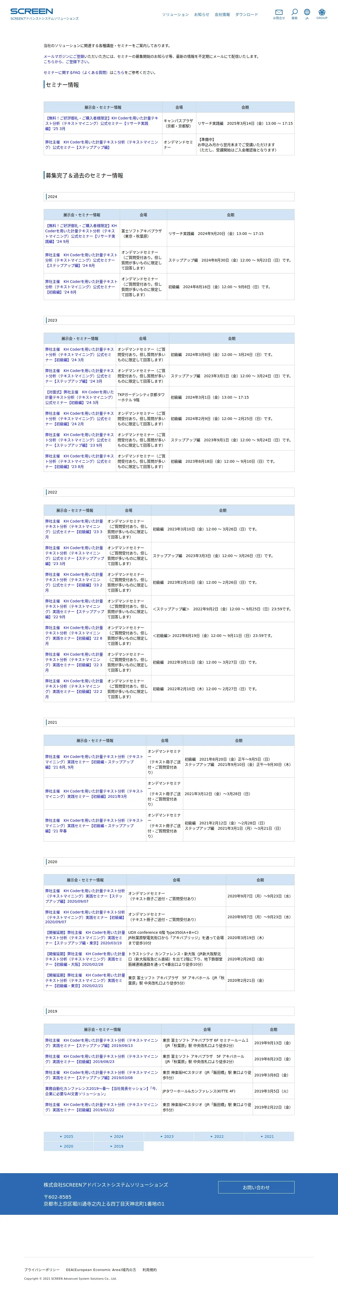Screen dimensions: 338x1291
Task: Open the ステップアップ編 '24 3月 seminar link
Action: [79, 376]
